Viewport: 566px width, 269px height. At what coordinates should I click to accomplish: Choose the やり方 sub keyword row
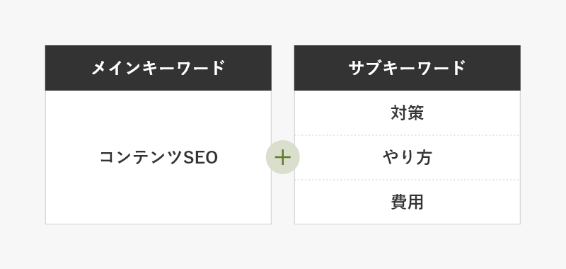[x=408, y=157]
